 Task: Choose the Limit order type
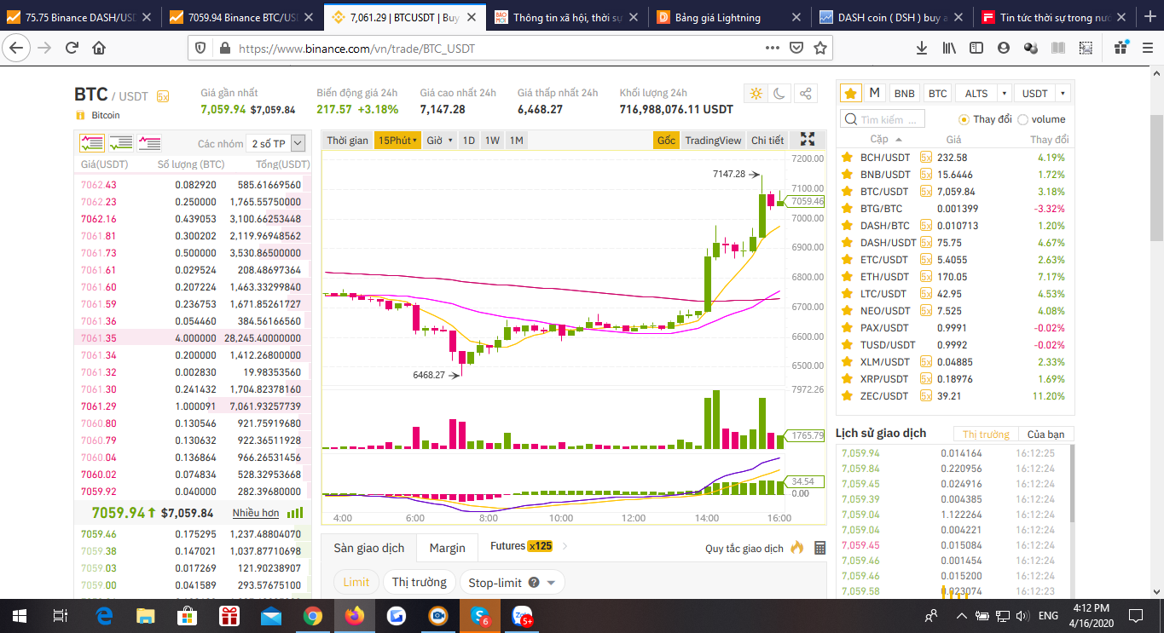coord(356,583)
